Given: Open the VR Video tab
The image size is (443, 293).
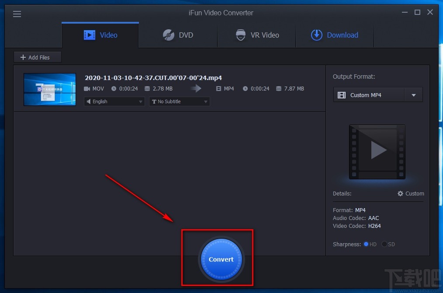Looking at the screenshot, I should tap(256, 35).
